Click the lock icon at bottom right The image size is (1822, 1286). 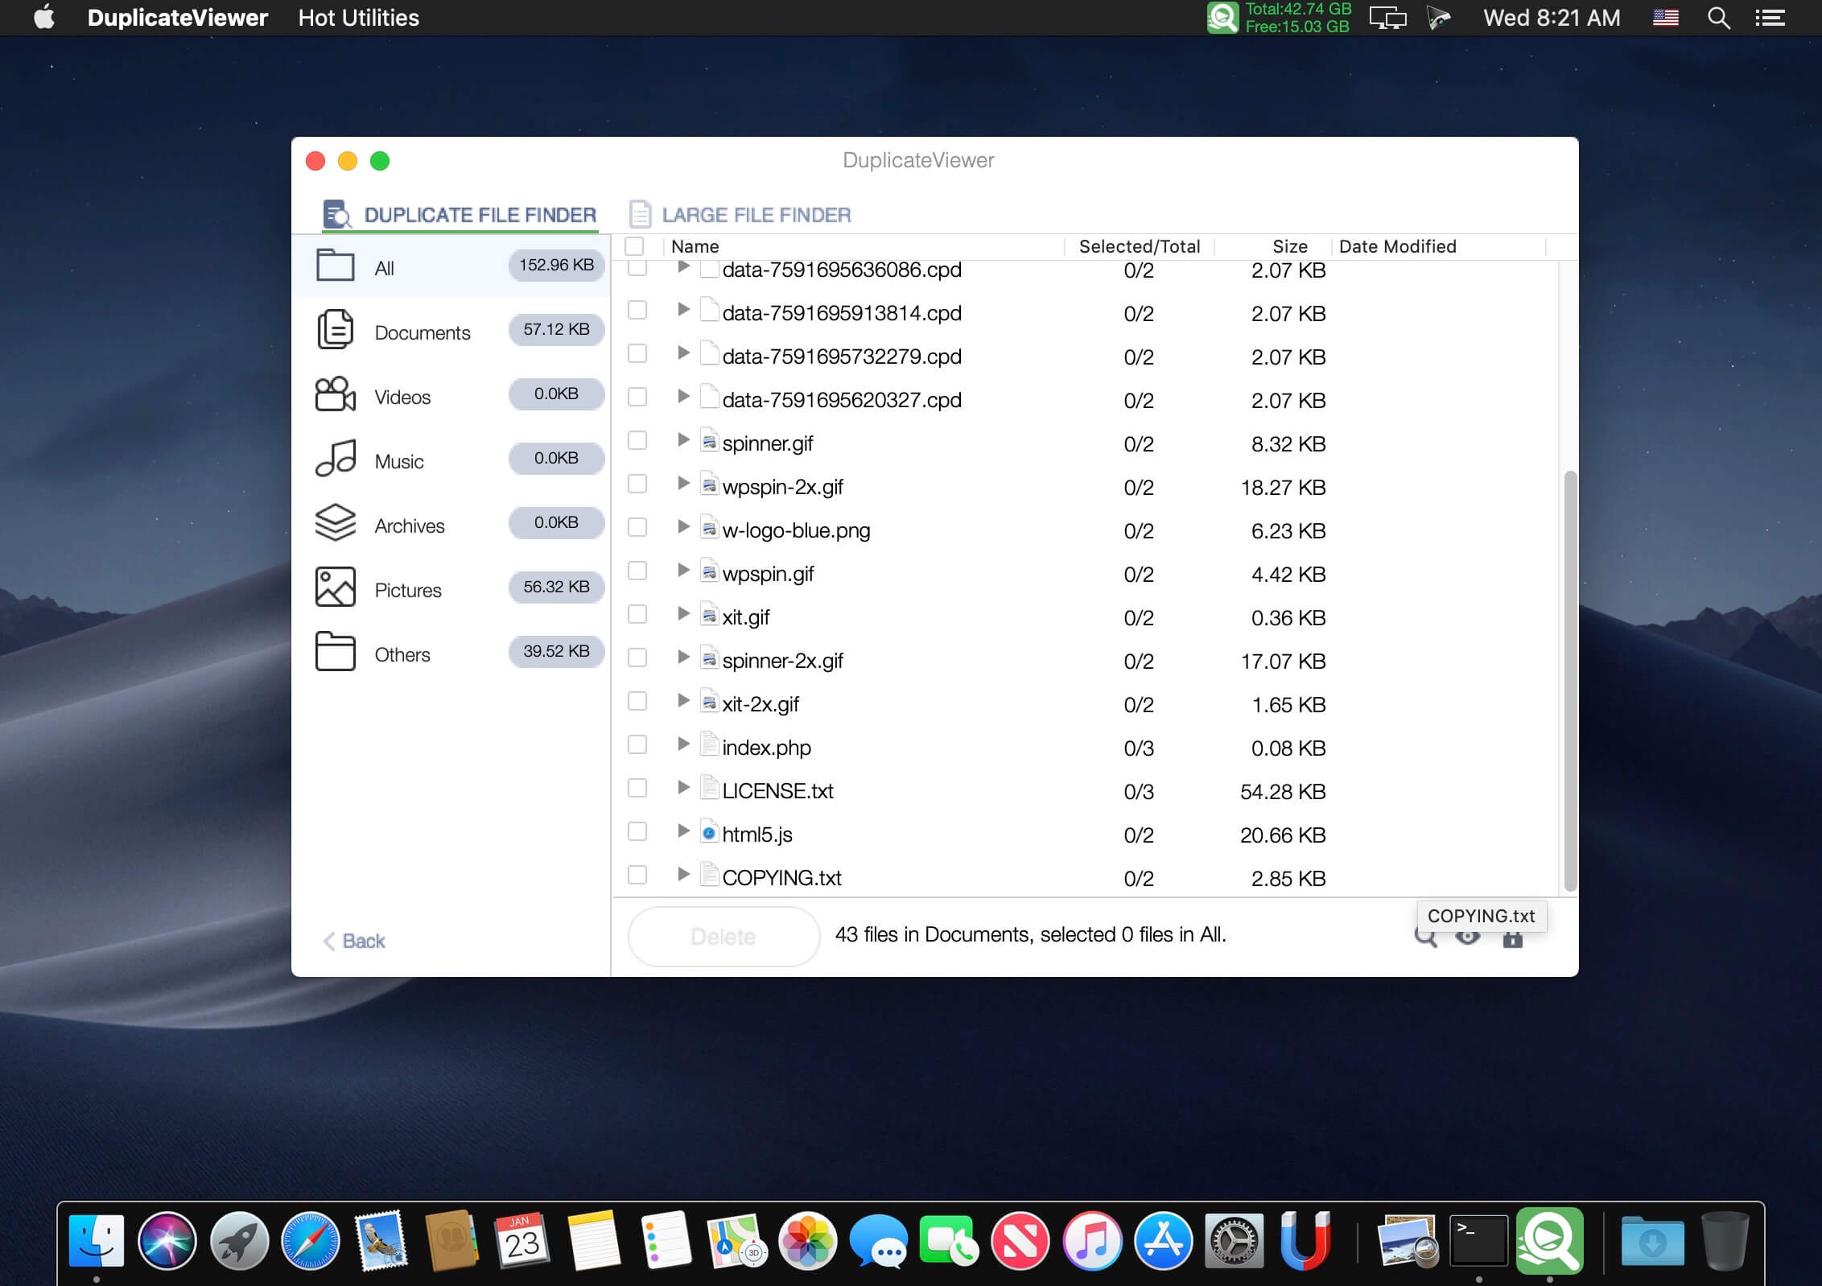[1514, 937]
